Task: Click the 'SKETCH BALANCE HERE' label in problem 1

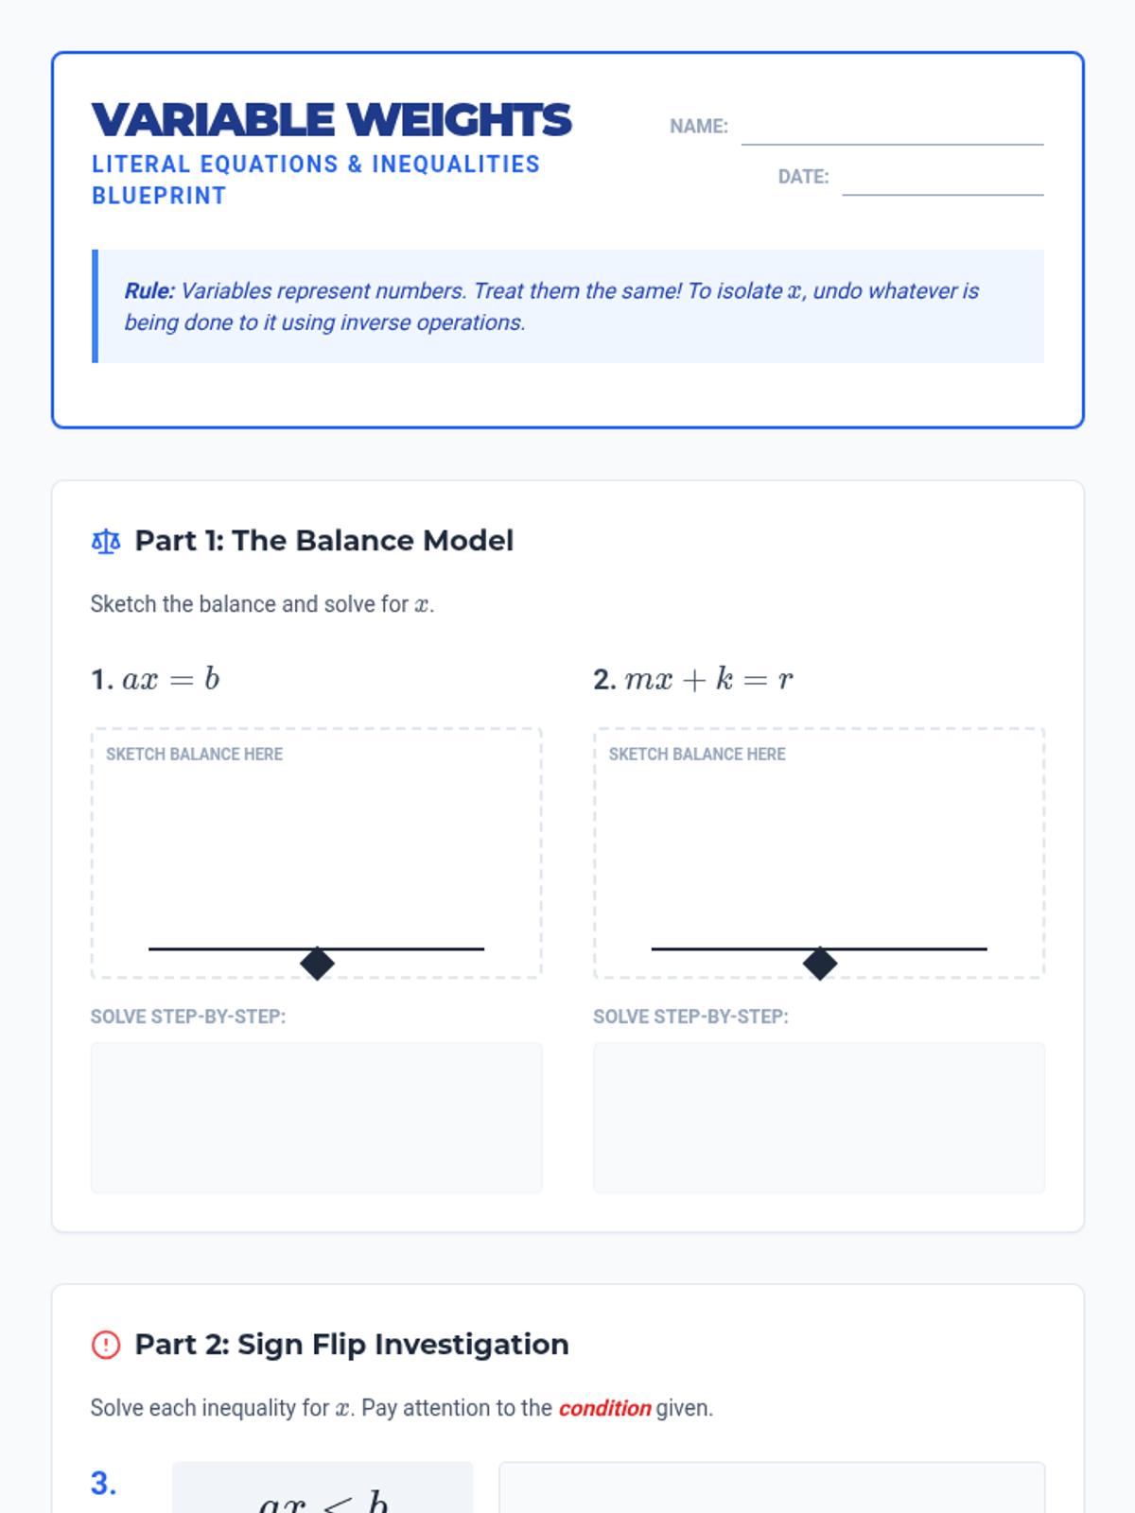Action: point(195,755)
